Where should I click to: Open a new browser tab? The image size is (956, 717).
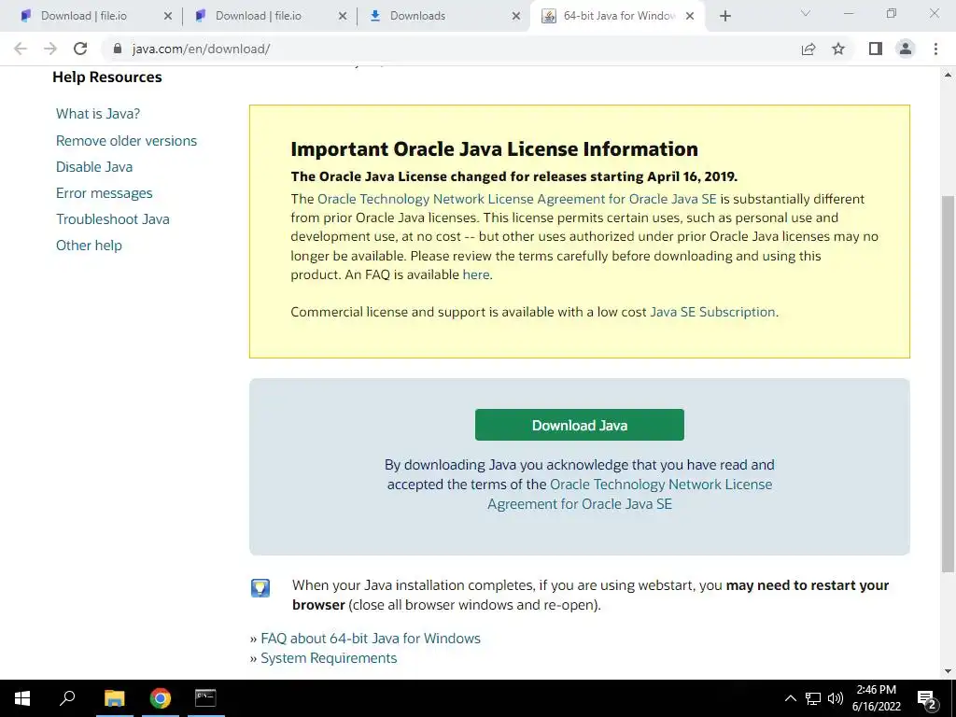pos(724,16)
